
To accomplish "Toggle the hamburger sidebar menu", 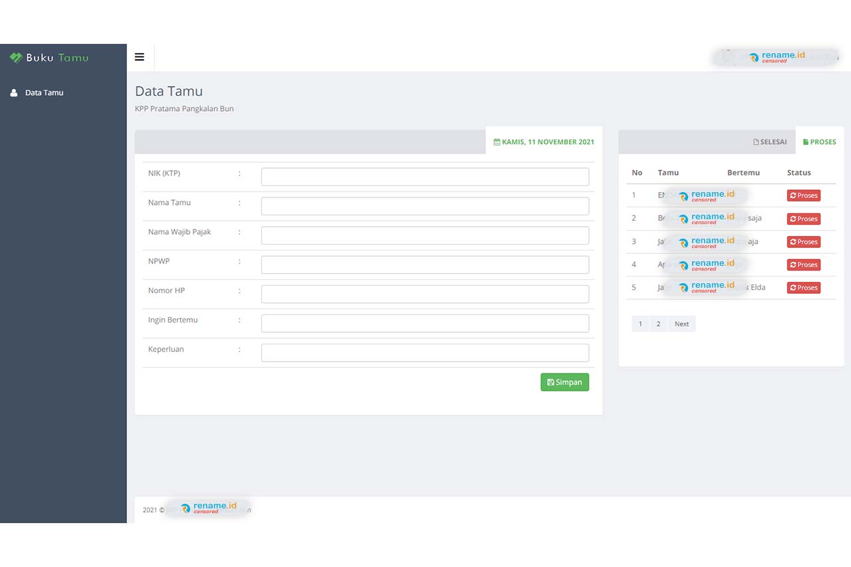I will pyautogui.click(x=140, y=57).
